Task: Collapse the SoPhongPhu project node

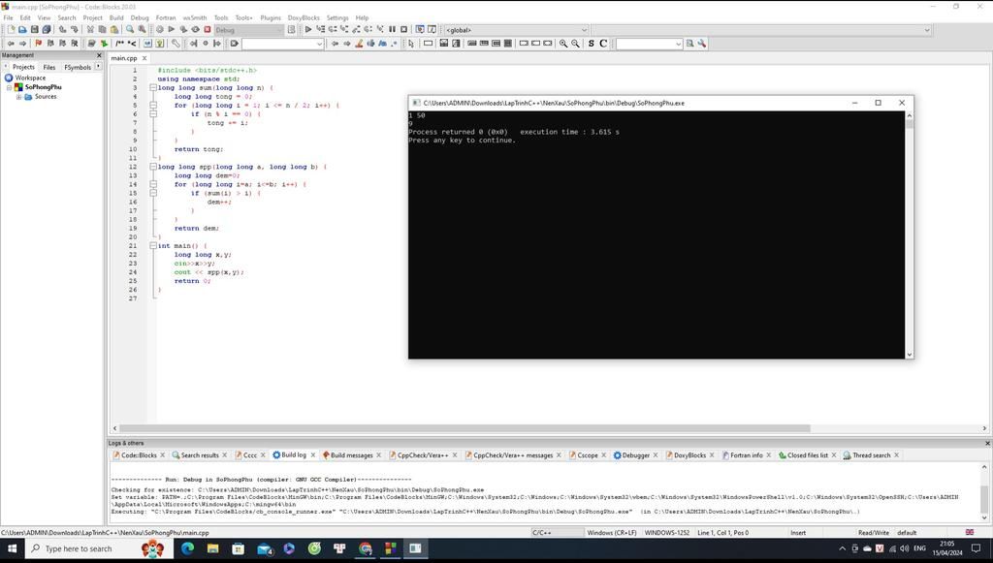Action: pos(9,87)
